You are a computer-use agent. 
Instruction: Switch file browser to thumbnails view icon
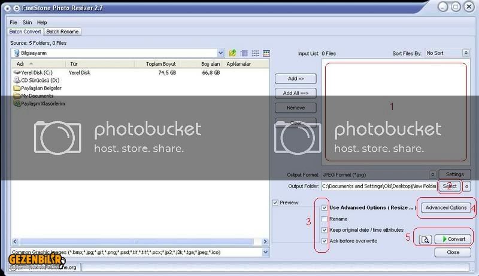click(x=266, y=53)
